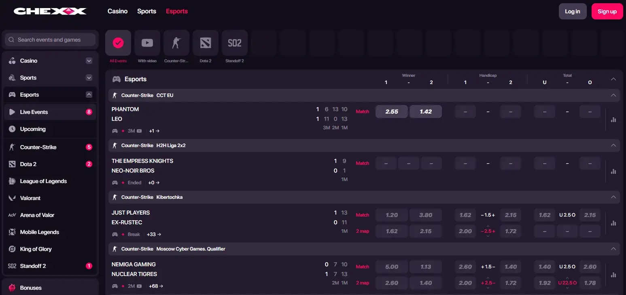The width and height of the screenshot is (626, 295).
Task: Click the Bonuses icon in sidebar
Action: [x=12, y=288]
